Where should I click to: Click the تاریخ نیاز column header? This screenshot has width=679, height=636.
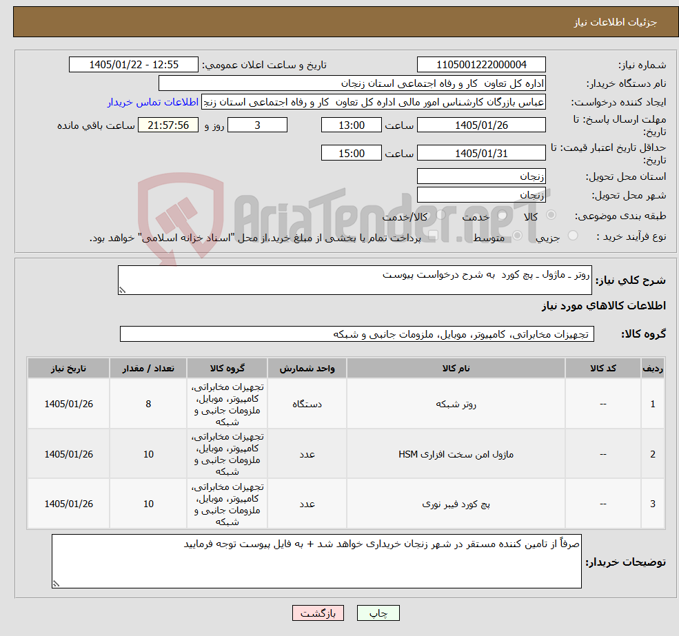[68, 368]
